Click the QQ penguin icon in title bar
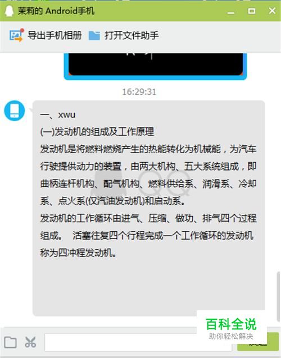The width and height of the screenshot is (281, 358). 9,11
